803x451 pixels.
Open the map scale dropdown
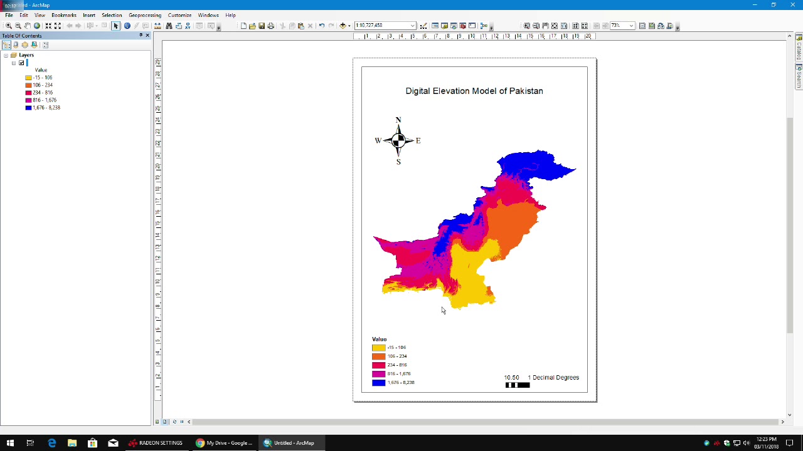[413, 26]
